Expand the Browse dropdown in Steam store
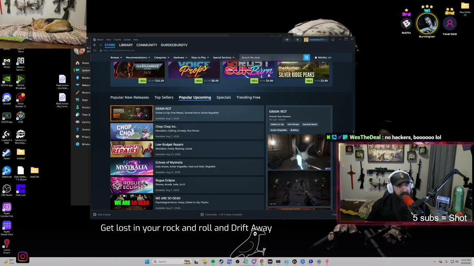The image size is (474, 266). pyautogui.click(x=116, y=57)
